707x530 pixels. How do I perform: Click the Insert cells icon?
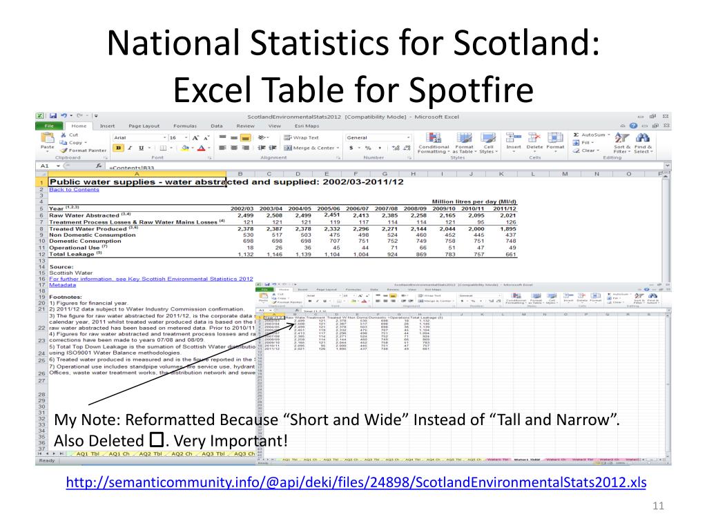pos(513,138)
